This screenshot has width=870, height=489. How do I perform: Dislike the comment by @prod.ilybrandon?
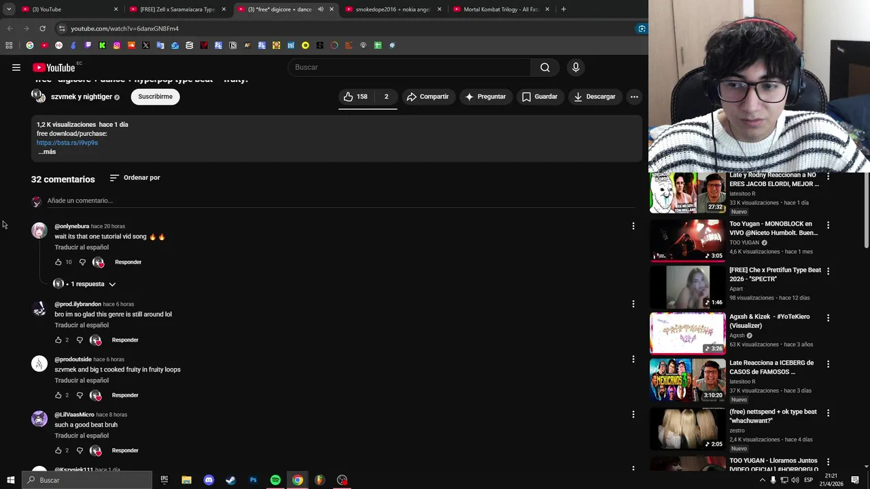[80, 340]
